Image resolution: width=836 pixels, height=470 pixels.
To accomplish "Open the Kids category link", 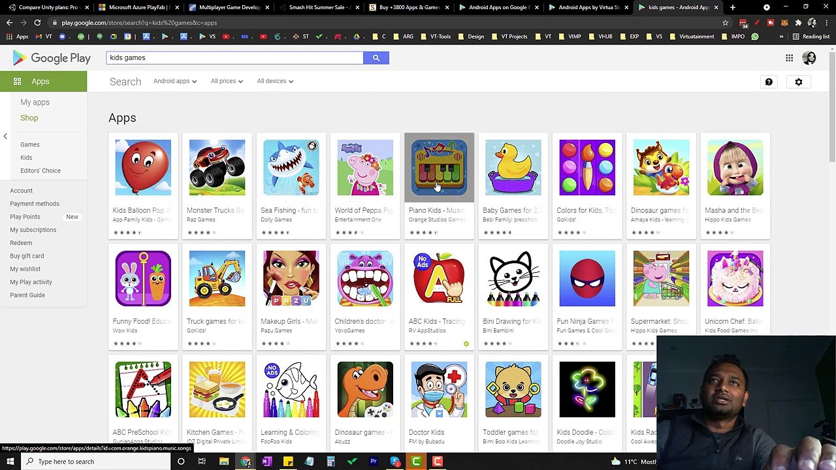I will tap(26, 157).
